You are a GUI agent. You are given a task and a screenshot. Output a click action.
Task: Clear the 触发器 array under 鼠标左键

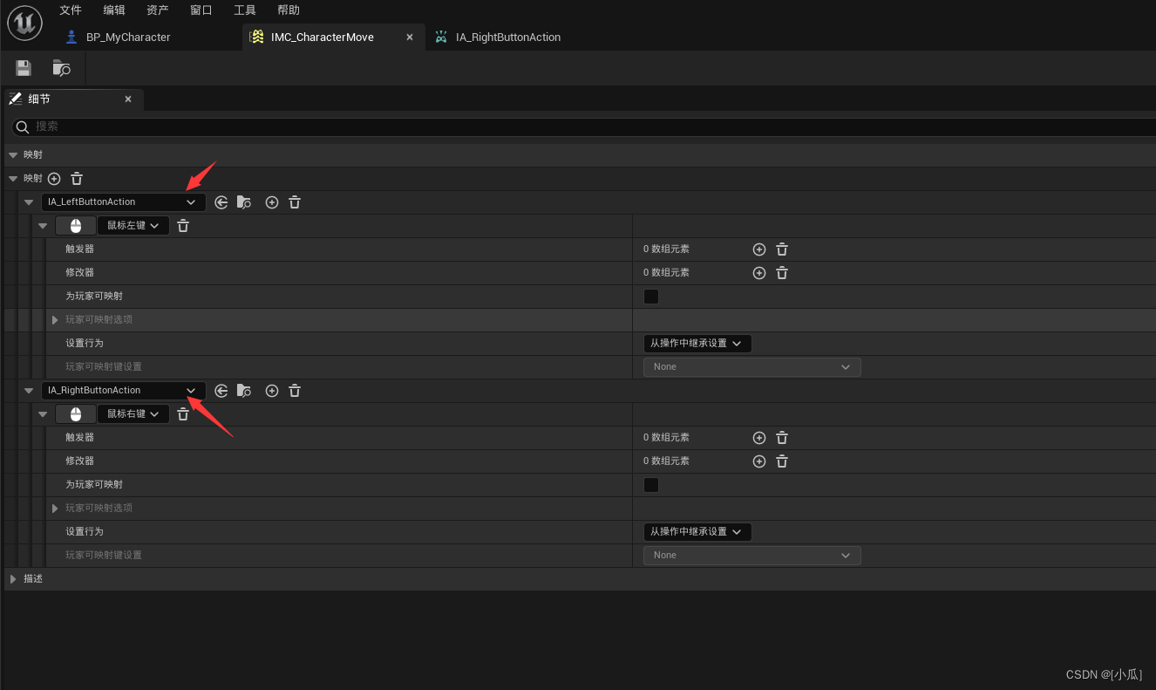click(782, 249)
